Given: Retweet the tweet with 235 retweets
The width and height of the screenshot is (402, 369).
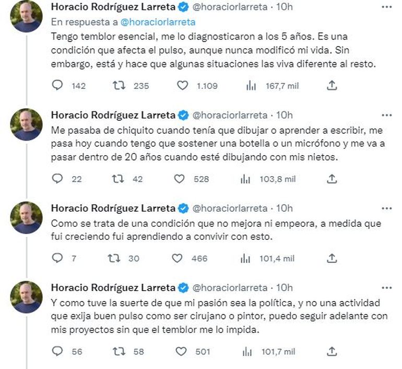Looking at the screenshot, I should pos(119,85).
